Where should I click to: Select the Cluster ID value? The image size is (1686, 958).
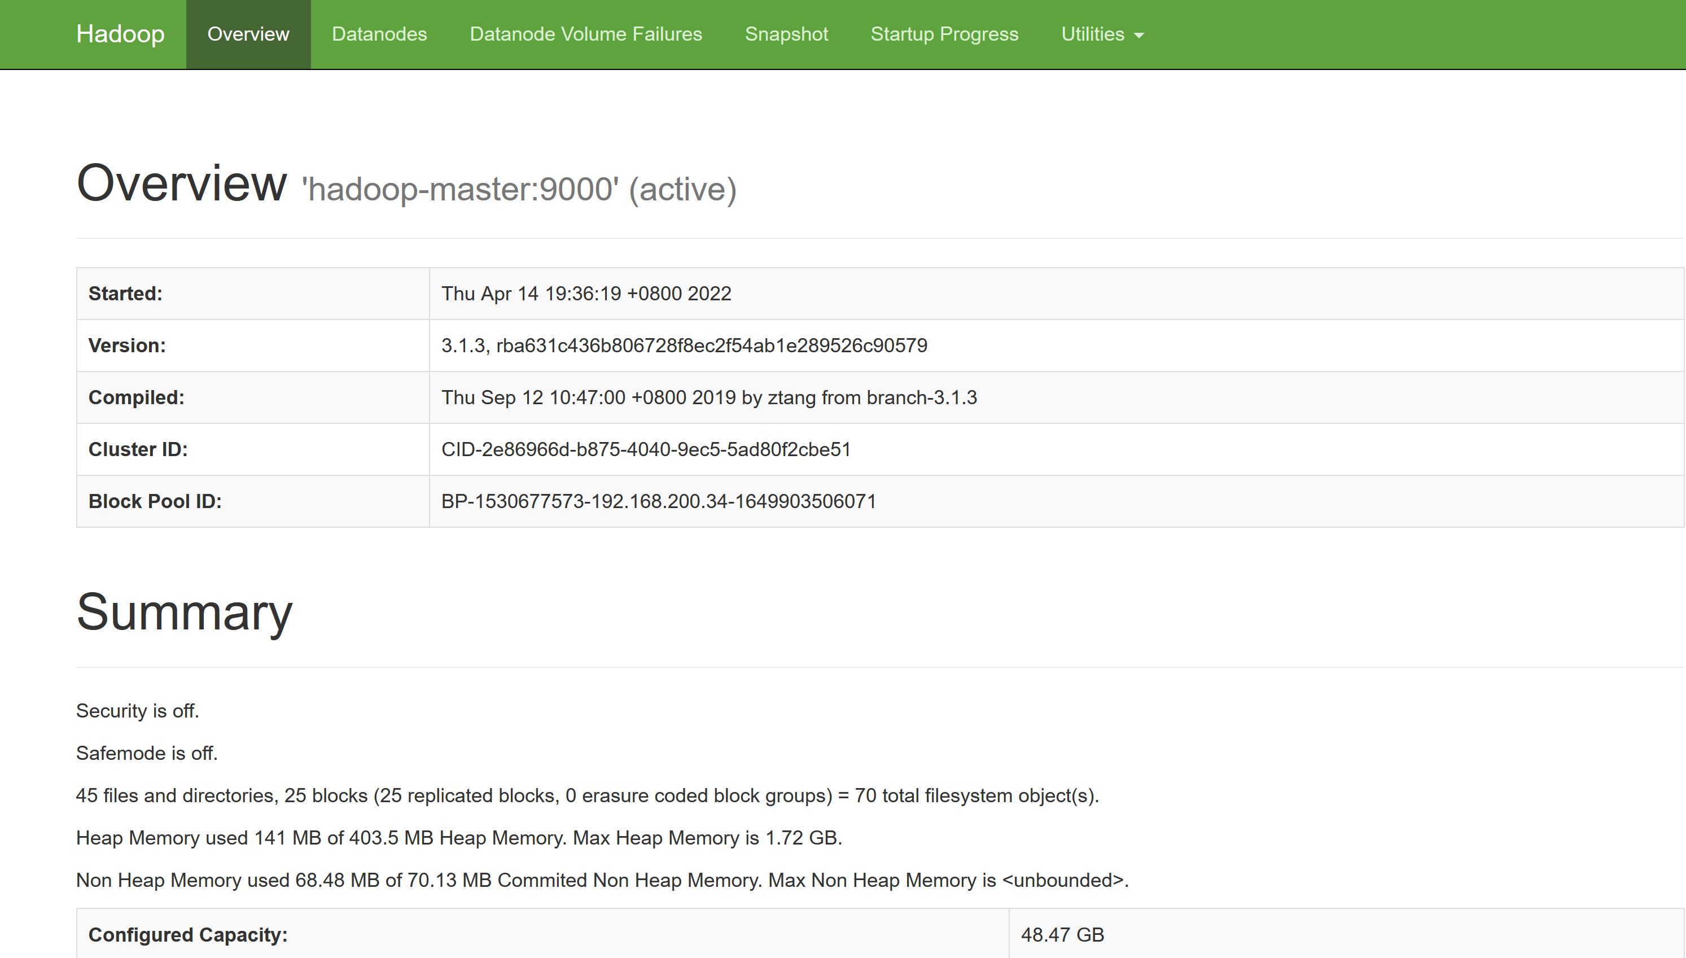pos(646,449)
